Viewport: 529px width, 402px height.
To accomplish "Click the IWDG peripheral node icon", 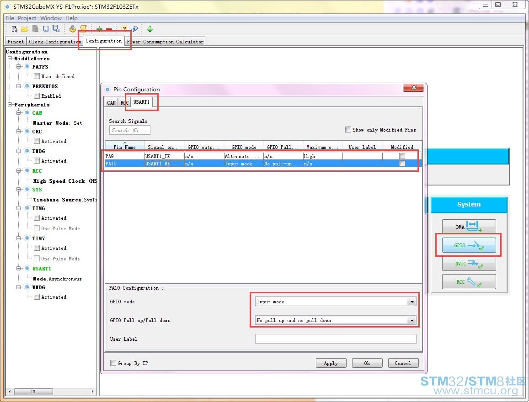I will [x=27, y=151].
